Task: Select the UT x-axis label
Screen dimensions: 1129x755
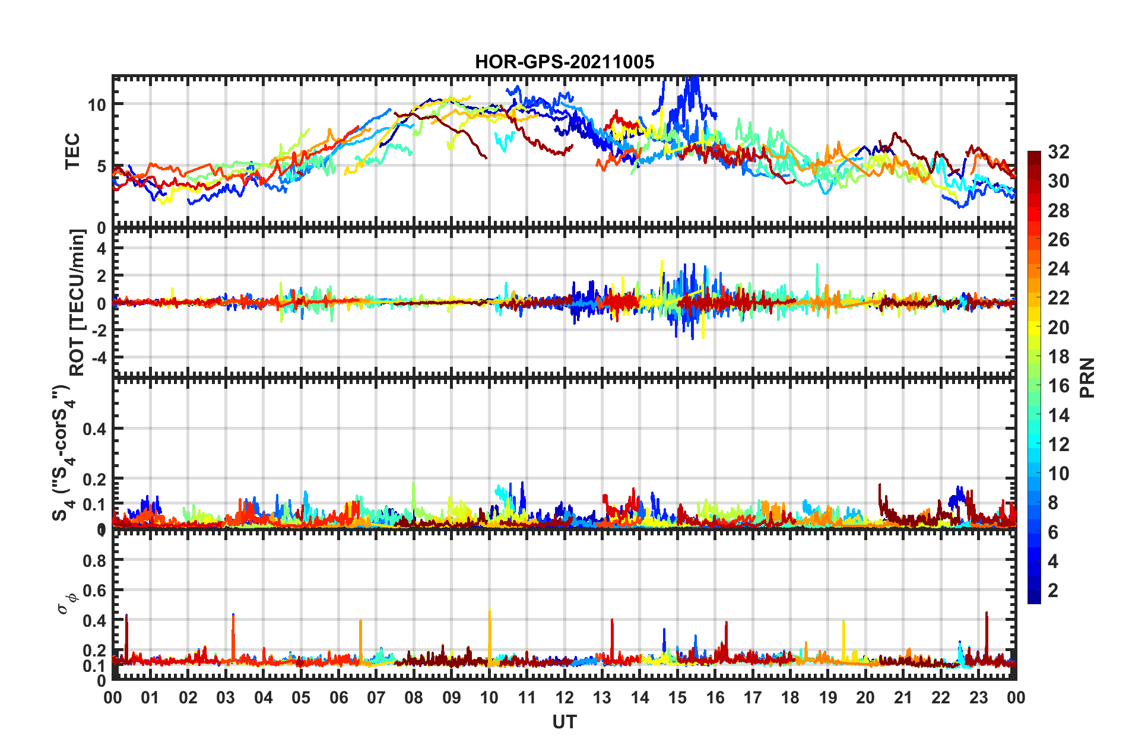Action: click(564, 722)
